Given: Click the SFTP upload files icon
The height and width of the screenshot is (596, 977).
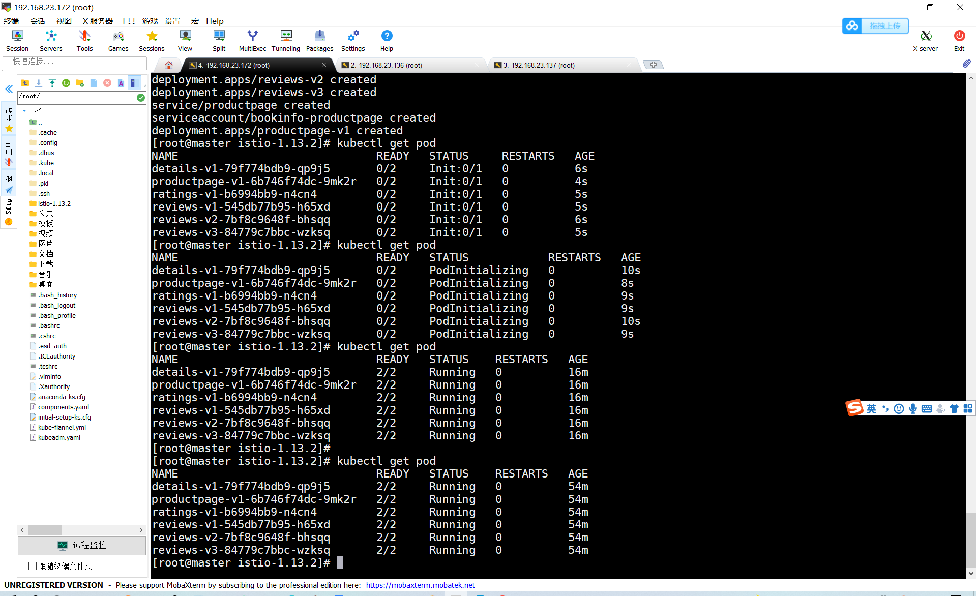Looking at the screenshot, I should [x=52, y=83].
